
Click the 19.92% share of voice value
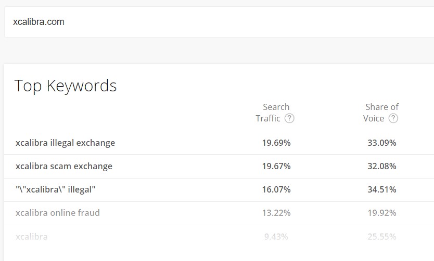click(381, 213)
